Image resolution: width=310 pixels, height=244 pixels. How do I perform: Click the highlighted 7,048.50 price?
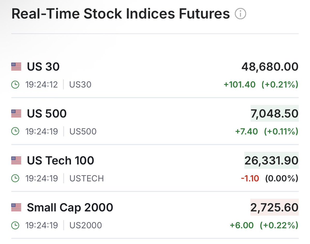click(x=274, y=114)
